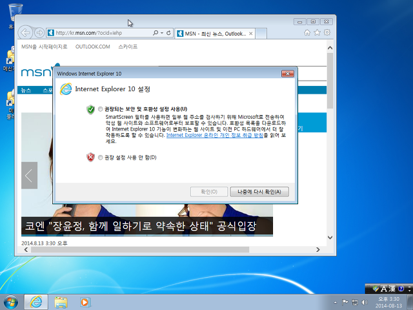This screenshot has width=413, height=310.
Task: Click the Show desktop button
Action: click(x=410, y=302)
